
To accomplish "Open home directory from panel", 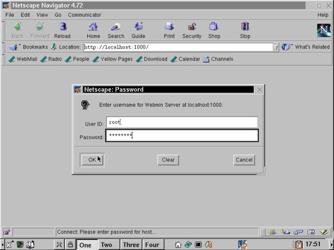I will pos(178,245).
